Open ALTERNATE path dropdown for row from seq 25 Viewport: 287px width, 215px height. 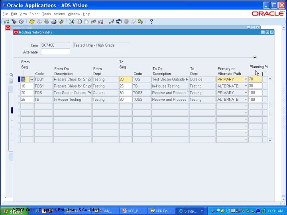coord(246,100)
